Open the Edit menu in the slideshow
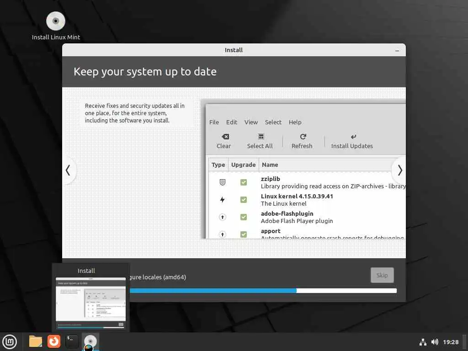Viewport: 468px width, 351px height. (x=232, y=122)
